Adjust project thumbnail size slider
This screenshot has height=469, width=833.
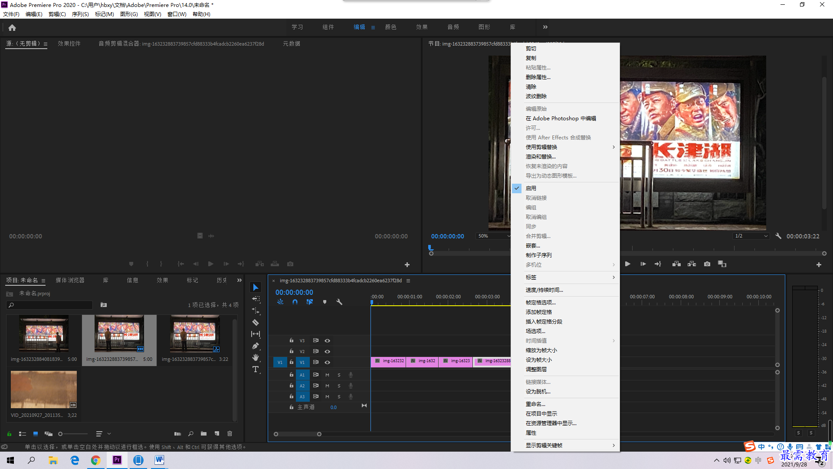pyautogui.click(x=73, y=434)
